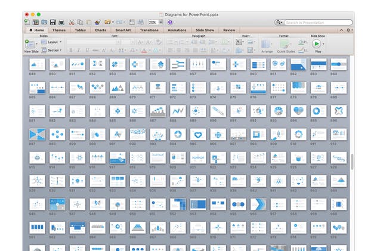The image size is (377, 251).
Task: Switch to the Review tab
Action: pos(229,30)
